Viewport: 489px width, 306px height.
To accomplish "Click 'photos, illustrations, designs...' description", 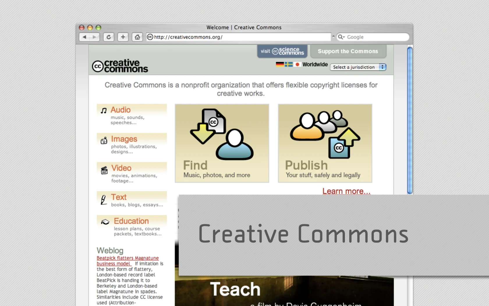I will (134, 149).
